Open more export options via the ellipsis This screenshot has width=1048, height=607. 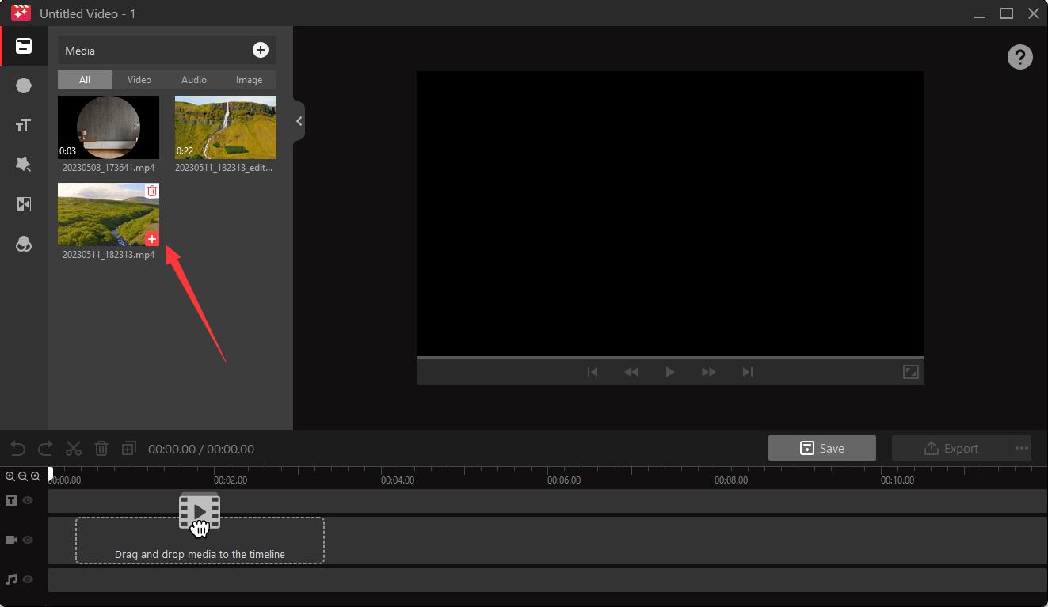[x=1021, y=448]
